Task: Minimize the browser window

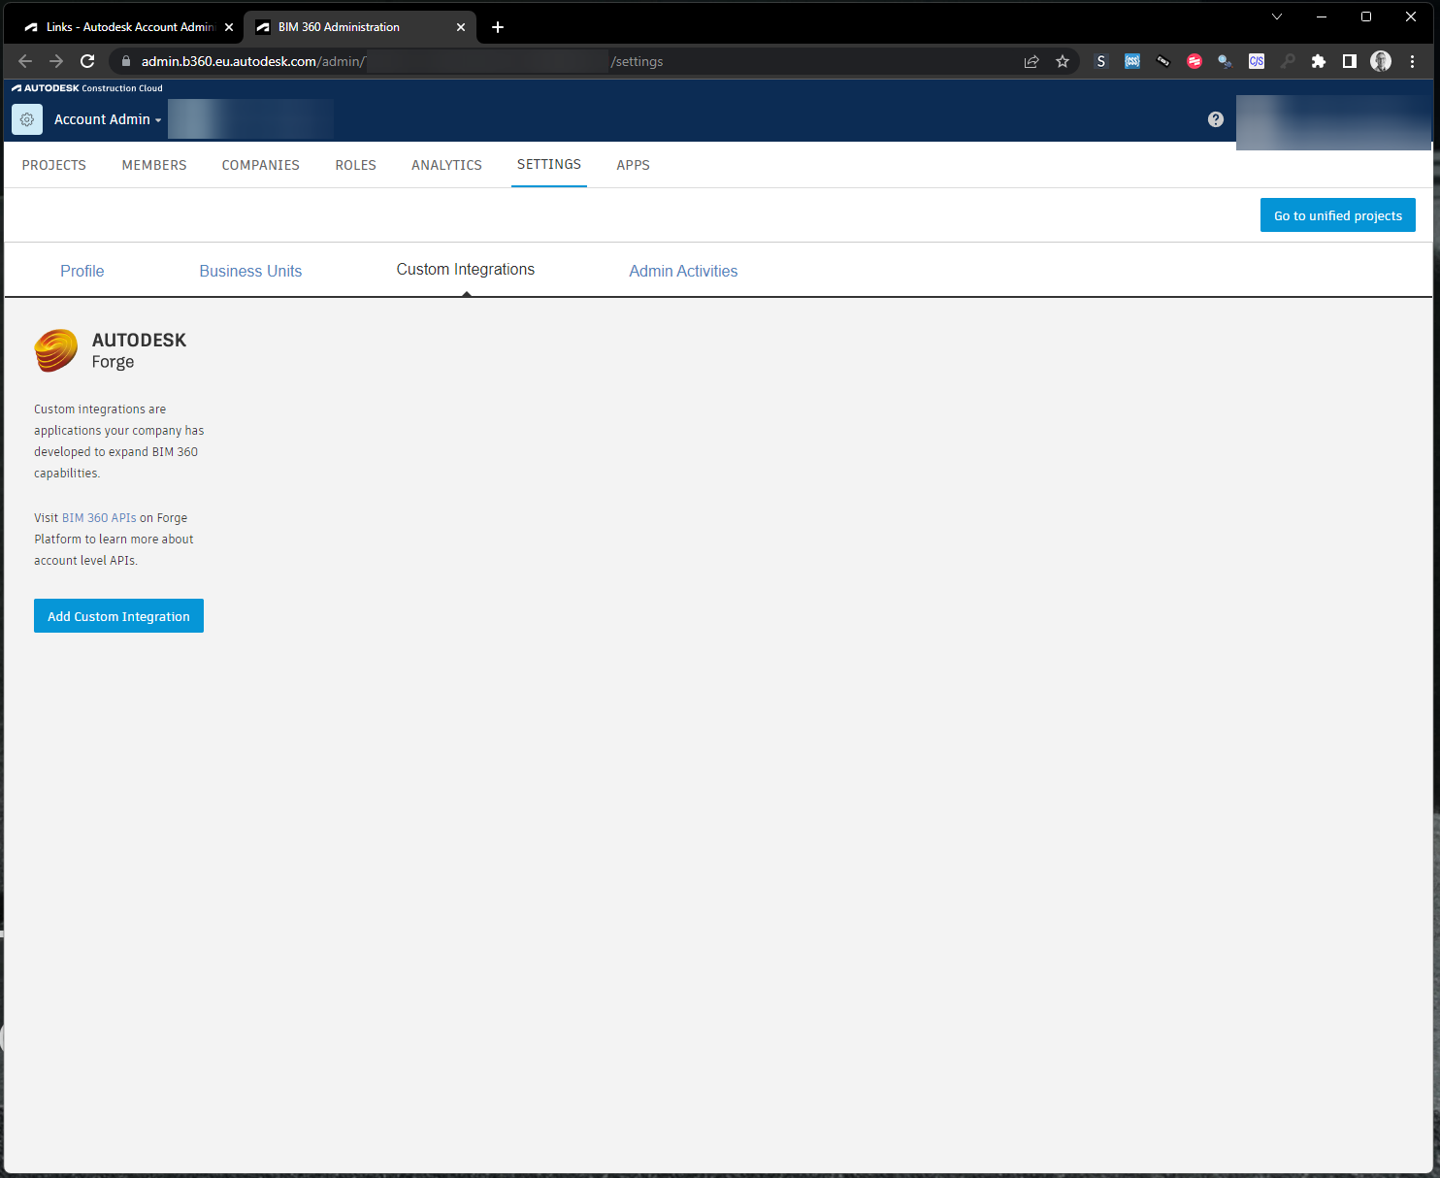Action: [1322, 16]
